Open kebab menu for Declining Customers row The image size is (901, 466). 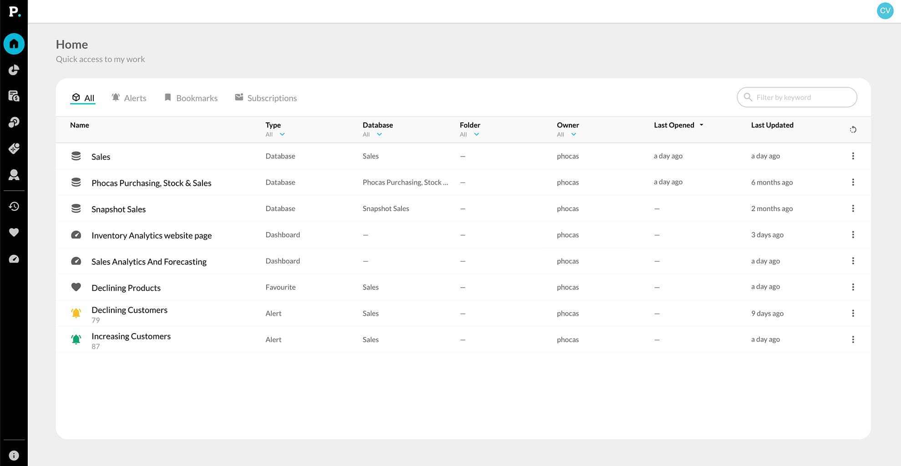point(853,314)
